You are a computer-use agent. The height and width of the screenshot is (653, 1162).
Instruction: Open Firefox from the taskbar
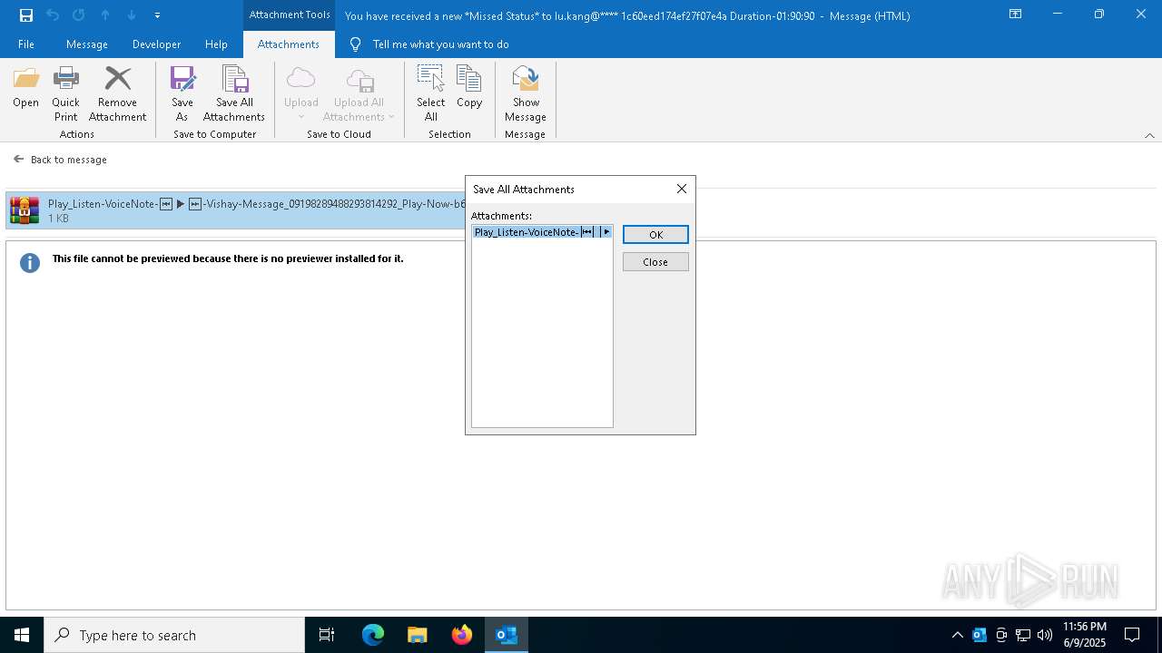coord(462,635)
